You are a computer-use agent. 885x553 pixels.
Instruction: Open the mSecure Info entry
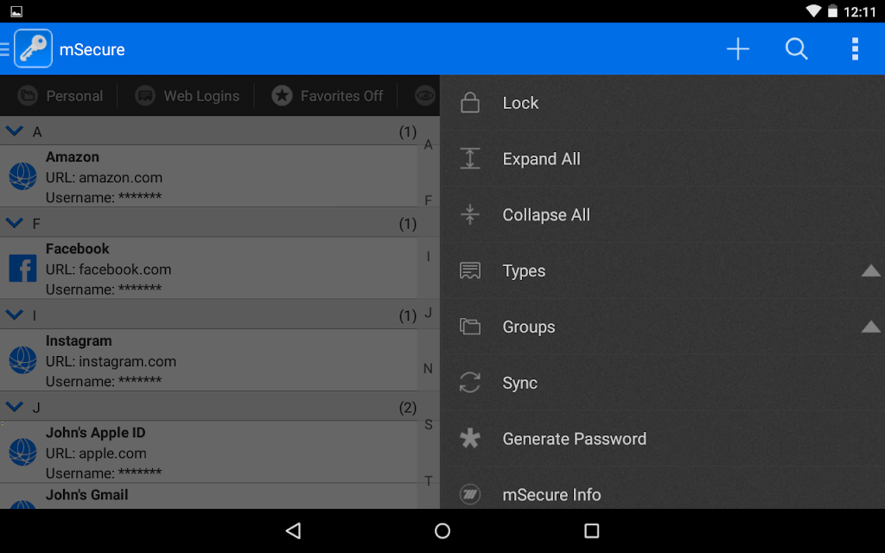pos(662,495)
